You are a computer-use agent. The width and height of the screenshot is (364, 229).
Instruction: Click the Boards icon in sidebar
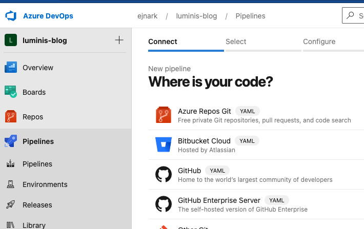(x=11, y=92)
